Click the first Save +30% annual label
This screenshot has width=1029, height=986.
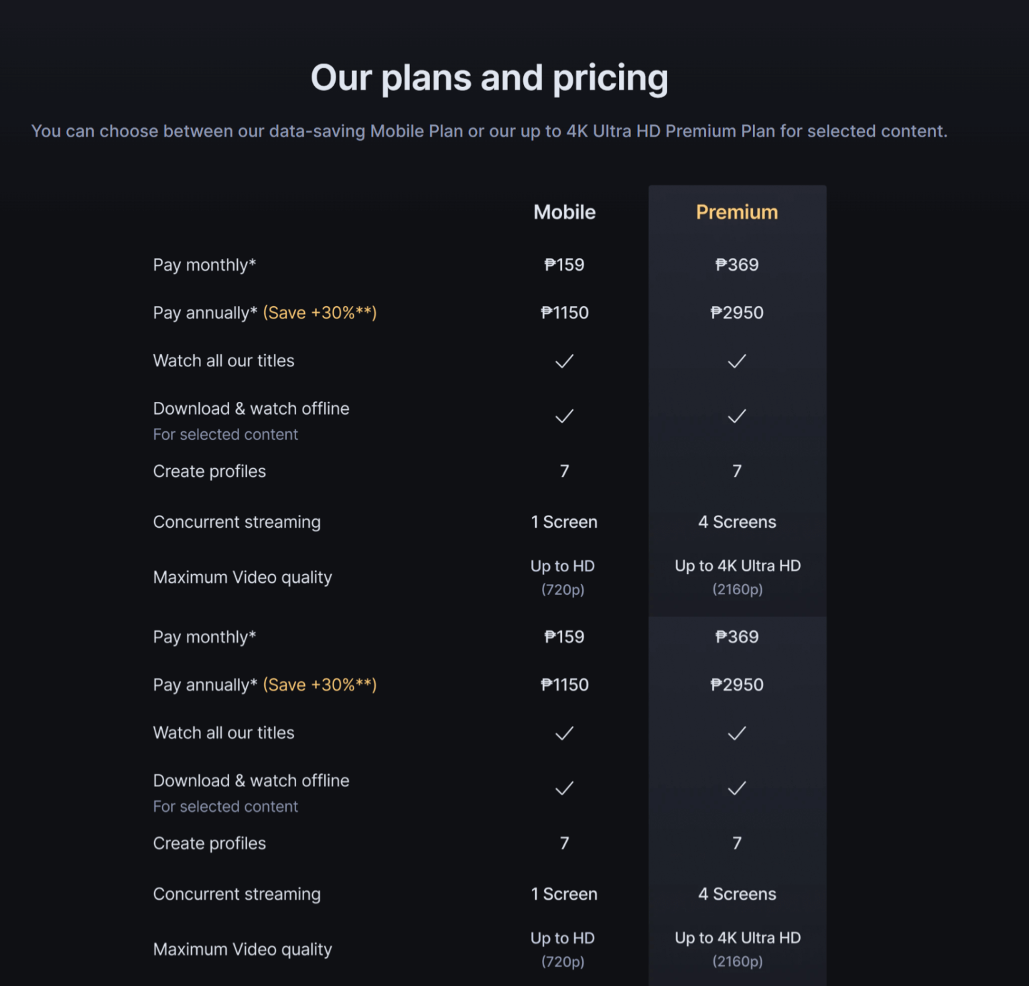(x=320, y=313)
